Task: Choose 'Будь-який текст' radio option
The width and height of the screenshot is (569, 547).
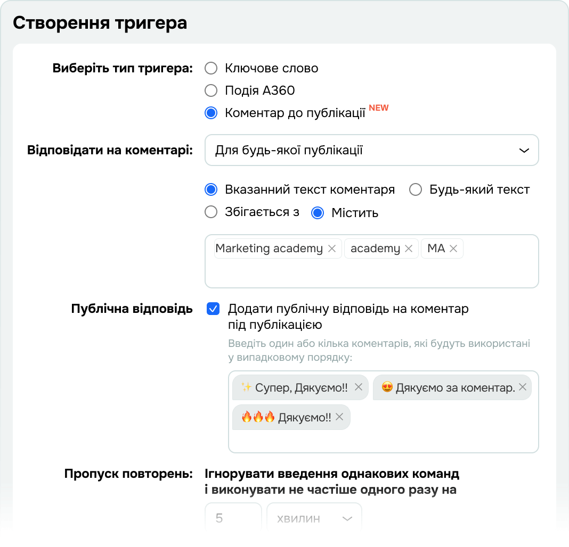Action: tap(416, 190)
